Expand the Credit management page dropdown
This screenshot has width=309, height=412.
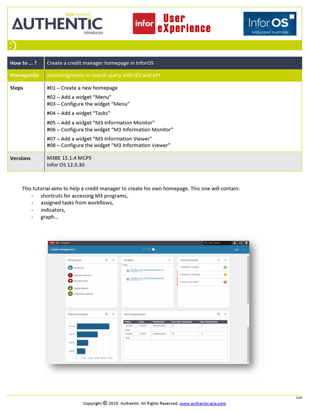click(x=63, y=249)
